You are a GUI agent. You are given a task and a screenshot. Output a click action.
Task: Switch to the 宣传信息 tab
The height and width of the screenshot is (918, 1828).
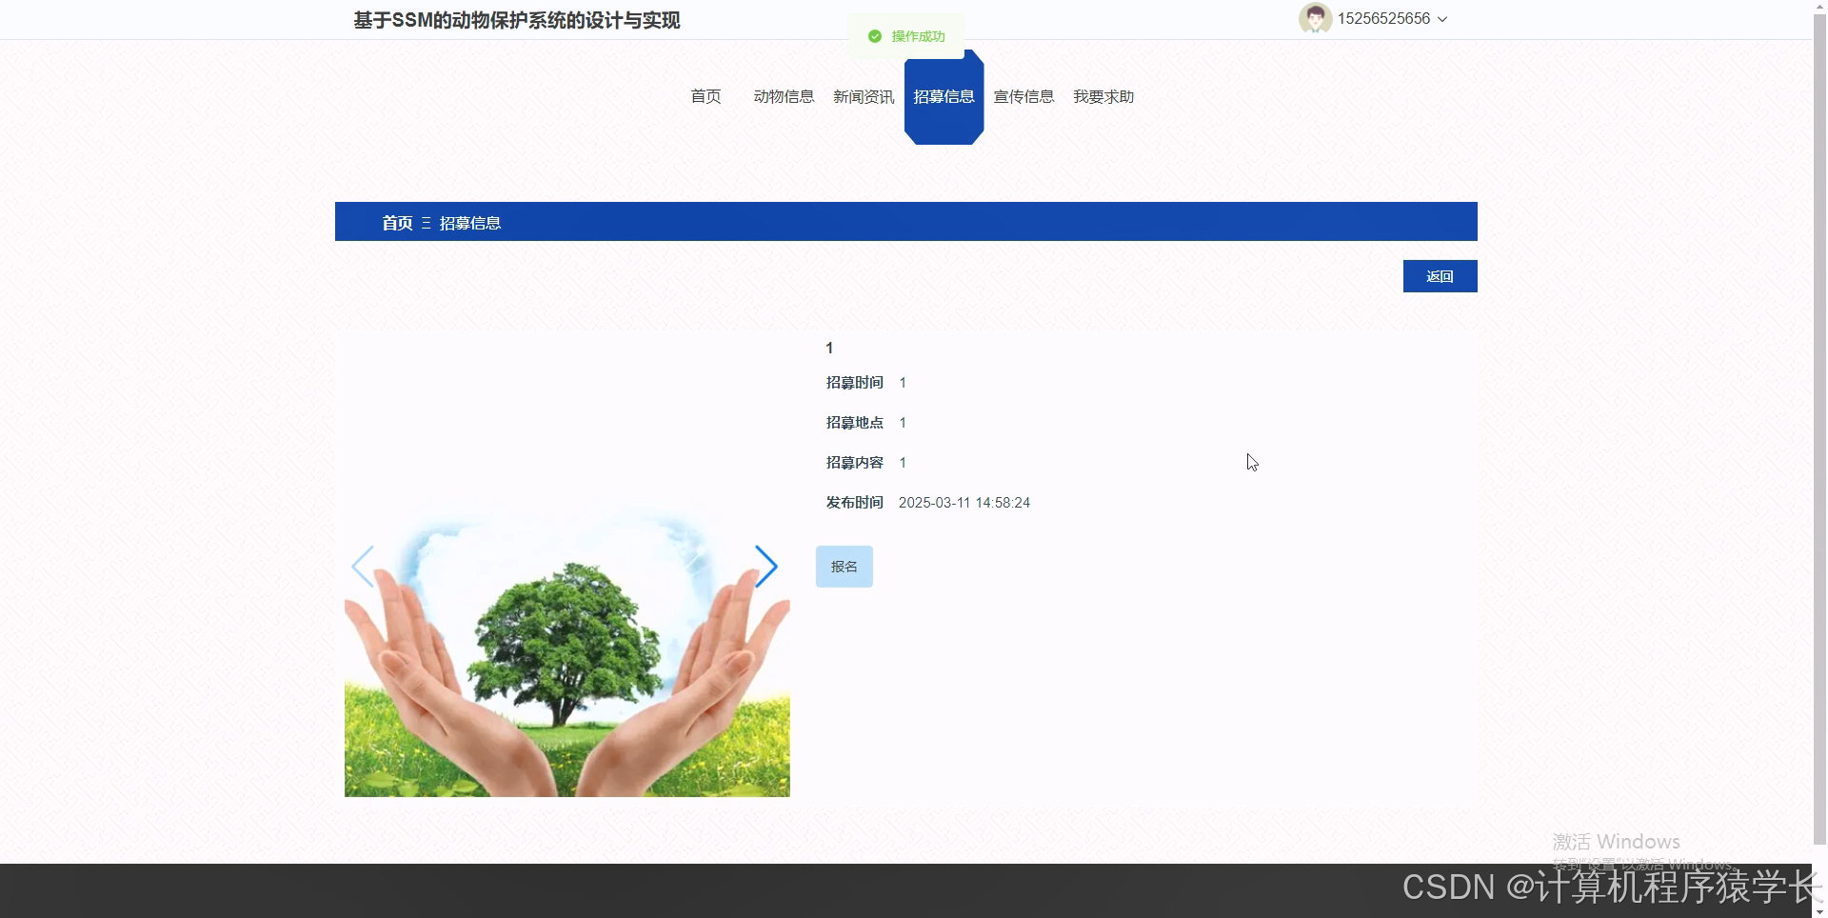click(1023, 96)
